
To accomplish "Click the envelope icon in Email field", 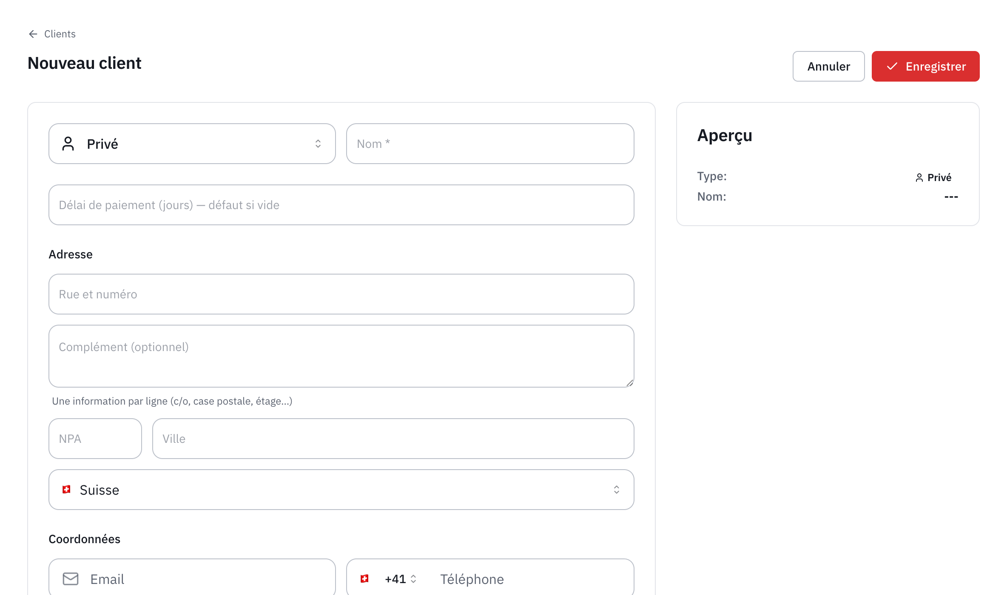I will pos(71,579).
